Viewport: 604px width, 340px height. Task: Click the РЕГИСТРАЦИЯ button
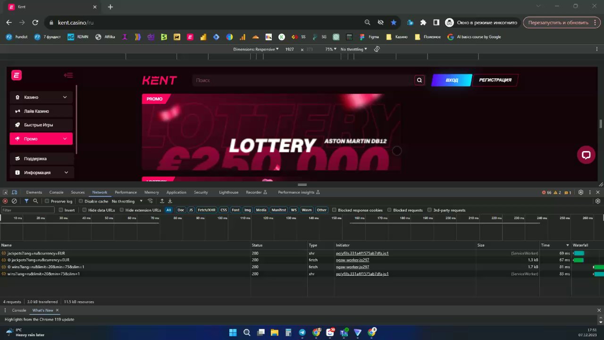495,80
